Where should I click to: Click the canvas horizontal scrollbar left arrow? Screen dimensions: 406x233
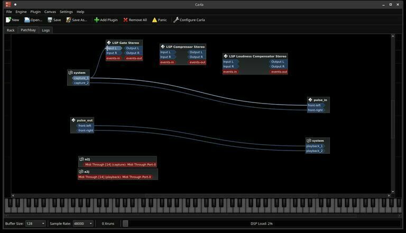[x=13, y=195]
